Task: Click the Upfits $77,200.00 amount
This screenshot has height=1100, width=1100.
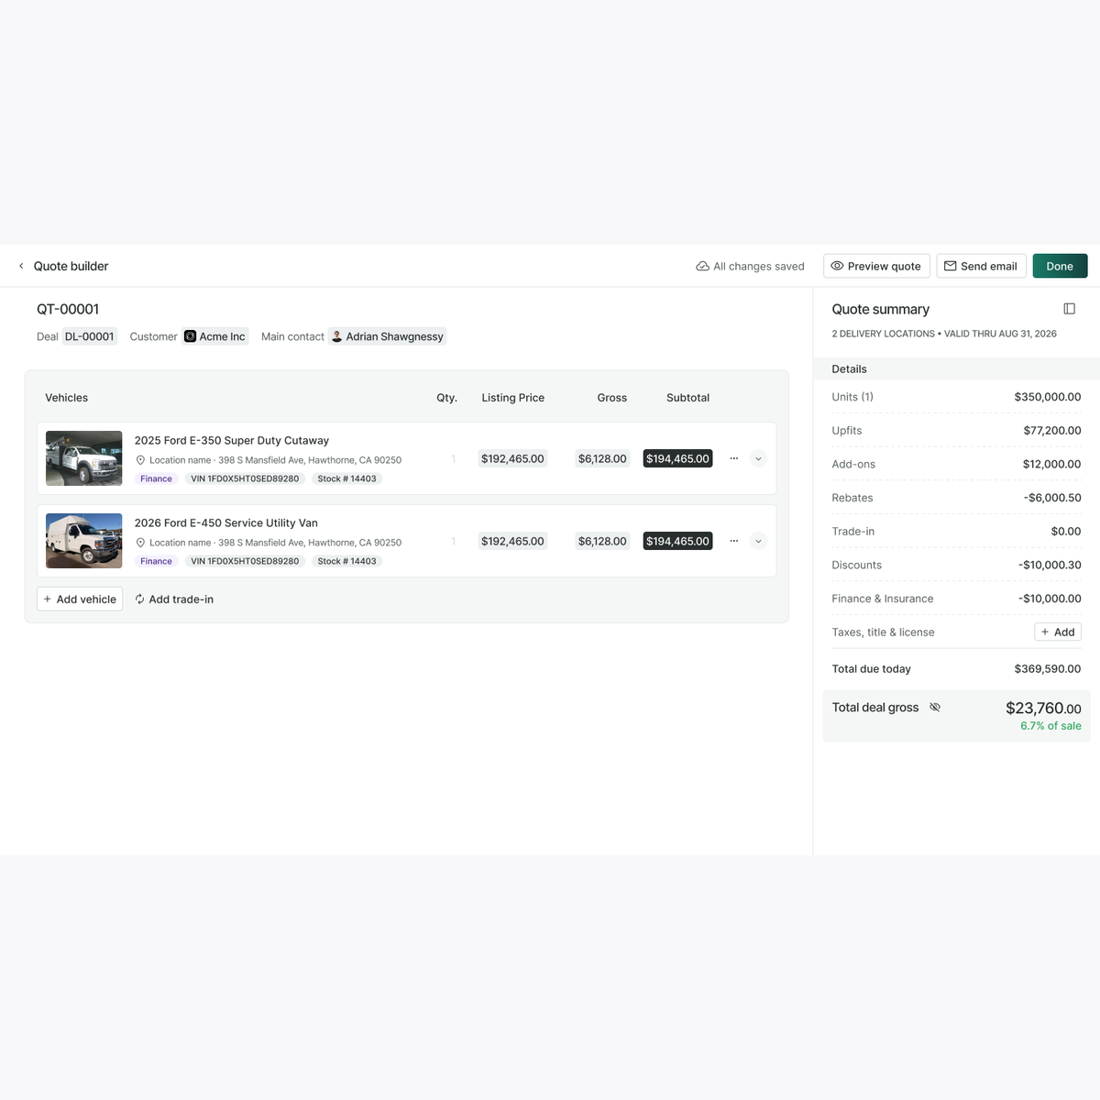Action: coord(1052,431)
